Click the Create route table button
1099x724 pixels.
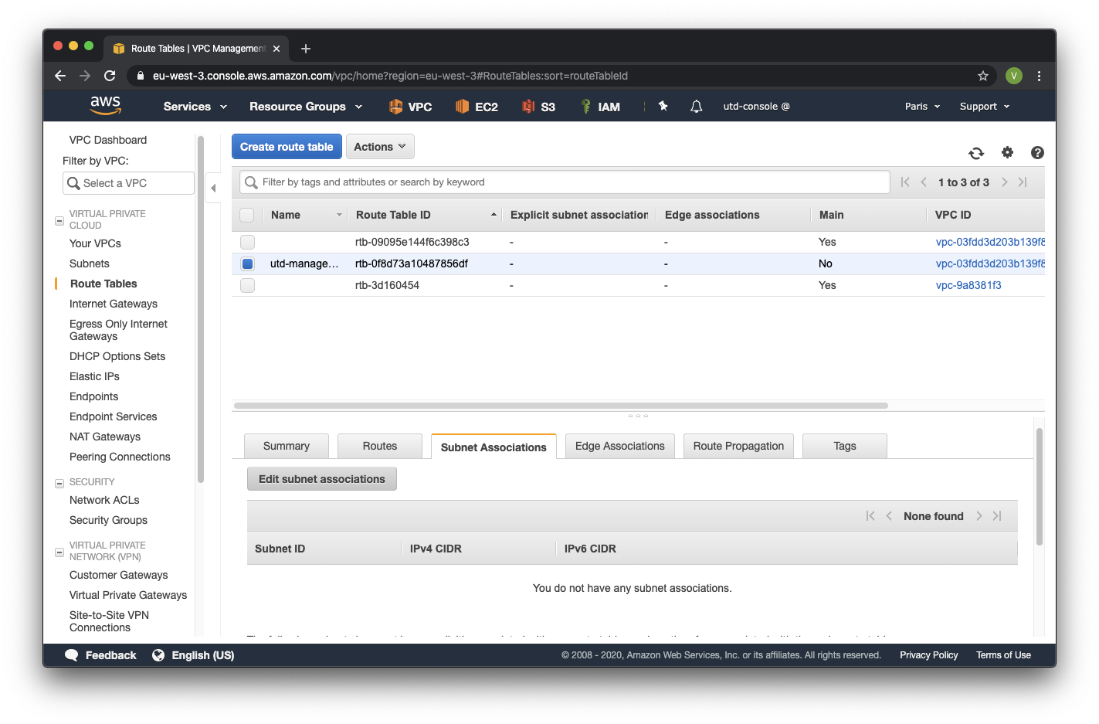287,147
